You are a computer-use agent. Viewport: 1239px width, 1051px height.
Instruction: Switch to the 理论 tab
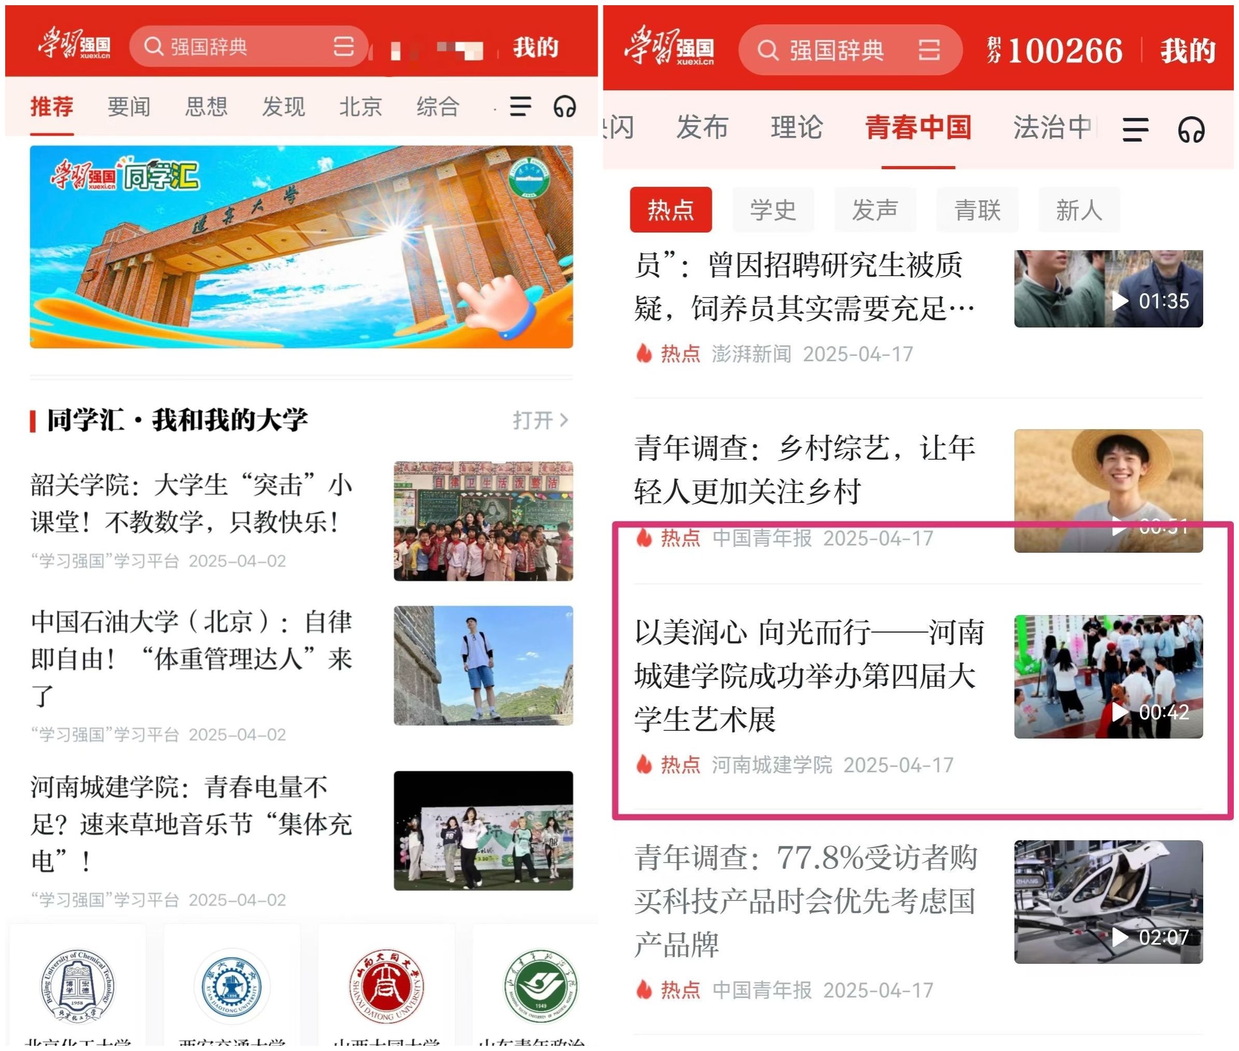796,128
